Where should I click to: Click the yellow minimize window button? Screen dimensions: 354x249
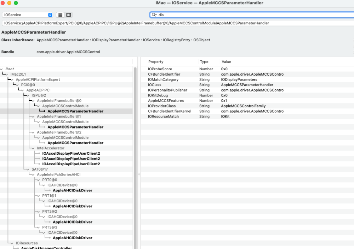point(9,3)
